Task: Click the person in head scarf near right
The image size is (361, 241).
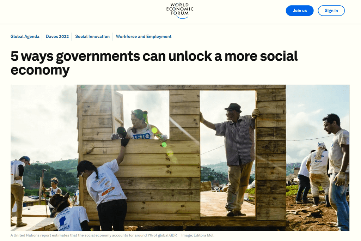Action: point(319,173)
